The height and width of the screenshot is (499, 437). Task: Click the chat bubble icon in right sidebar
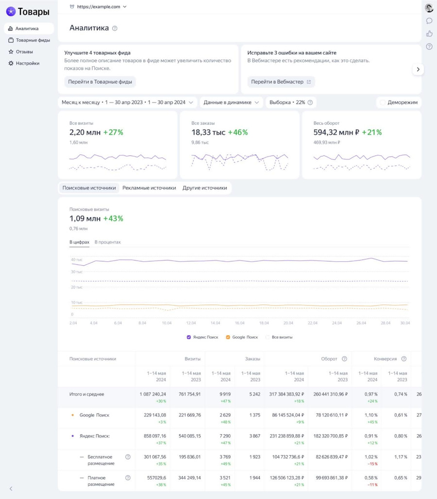[429, 21]
